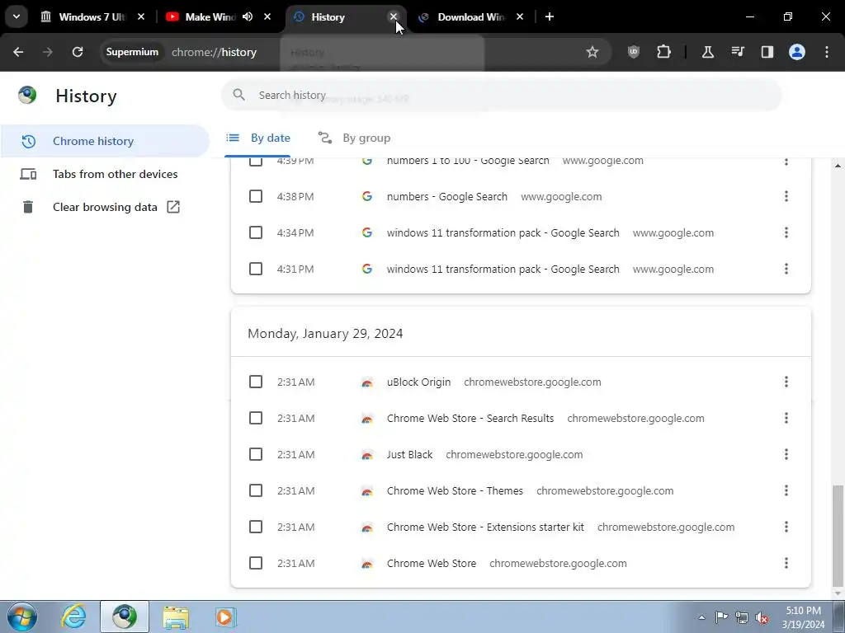Open the numbers - Google Search link
The height and width of the screenshot is (633, 845).
[446, 196]
